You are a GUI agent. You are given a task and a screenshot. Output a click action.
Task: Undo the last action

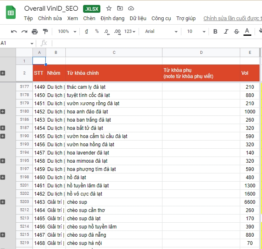[14, 31]
